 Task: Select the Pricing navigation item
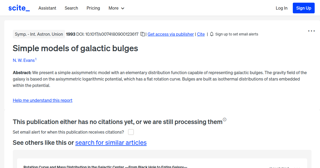click(x=93, y=8)
